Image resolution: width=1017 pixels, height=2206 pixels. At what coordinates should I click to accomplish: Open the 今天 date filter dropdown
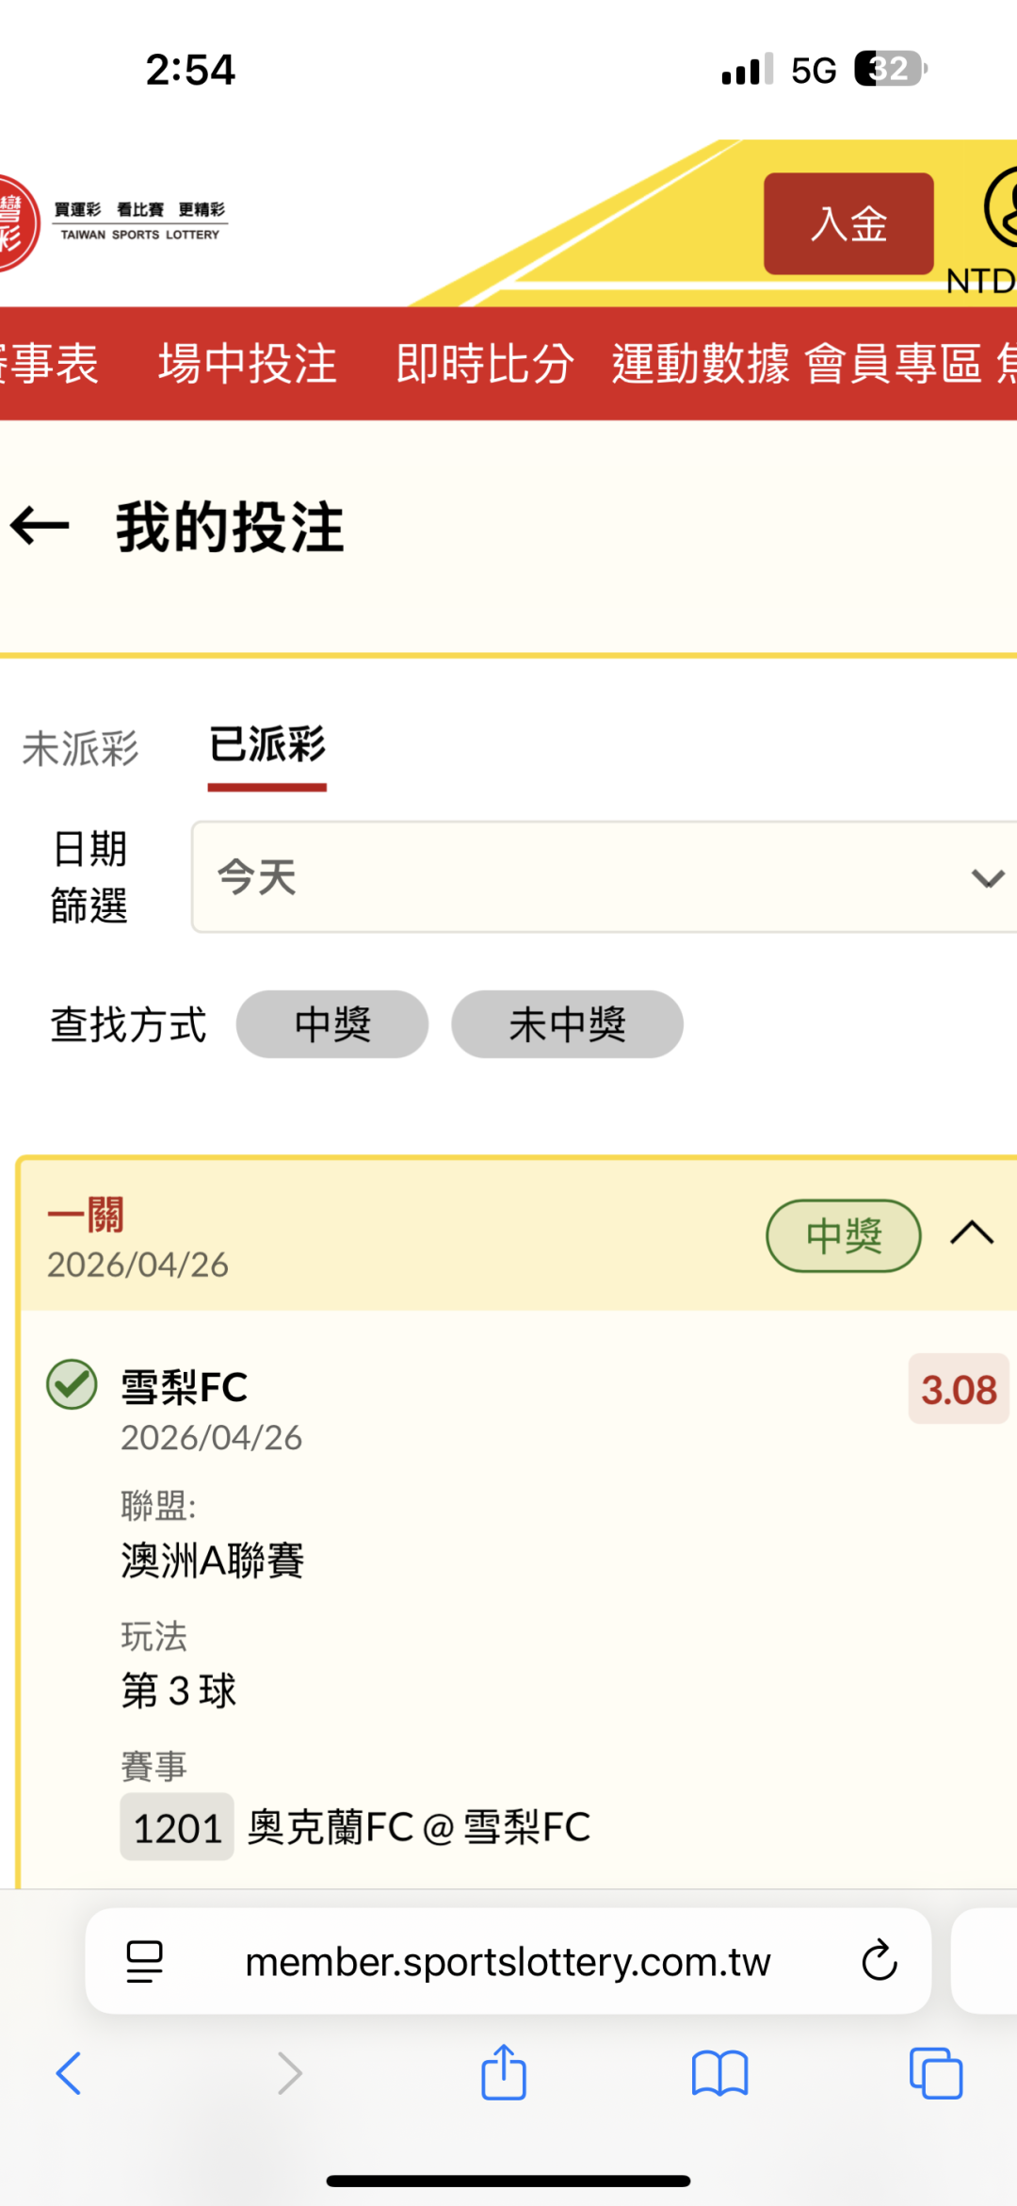point(604,877)
